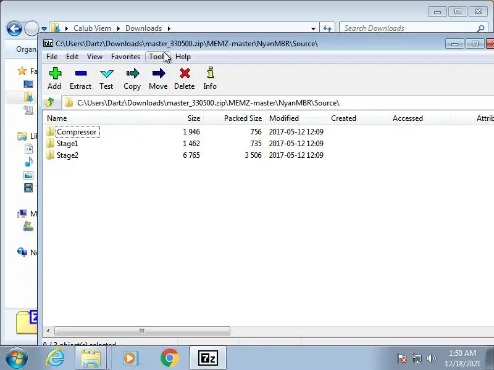Click Explorer search magnifier icon
This screenshot has width=494, height=370.
(x=481, y=28)
